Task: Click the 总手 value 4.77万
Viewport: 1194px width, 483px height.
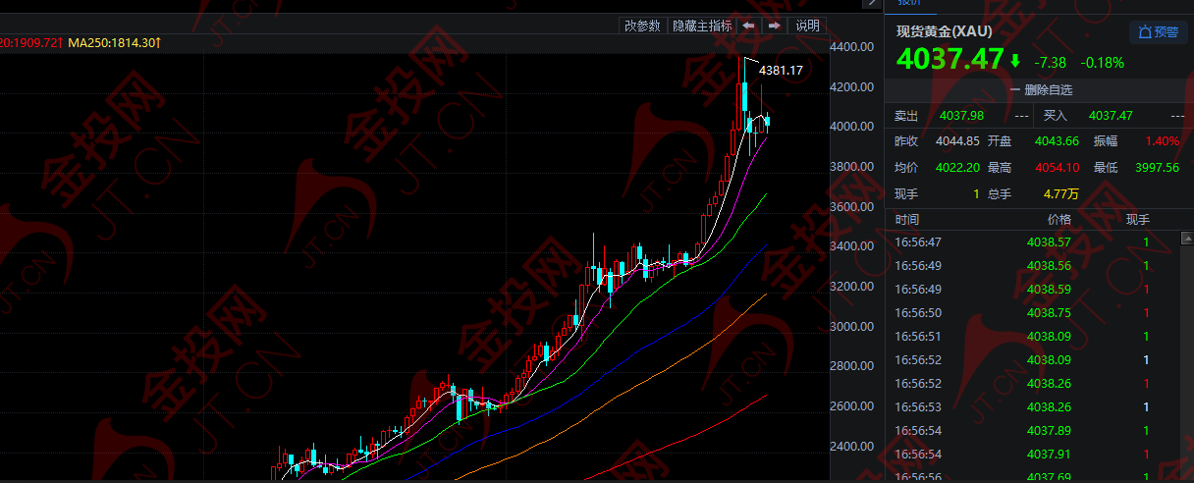Action: [1059, 194]
